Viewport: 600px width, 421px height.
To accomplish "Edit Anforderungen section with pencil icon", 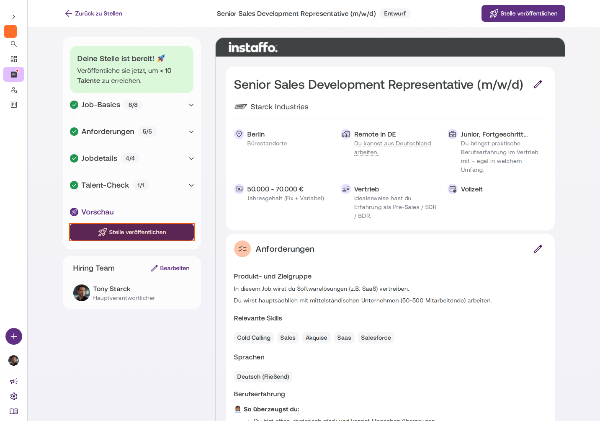I will 538,249.
